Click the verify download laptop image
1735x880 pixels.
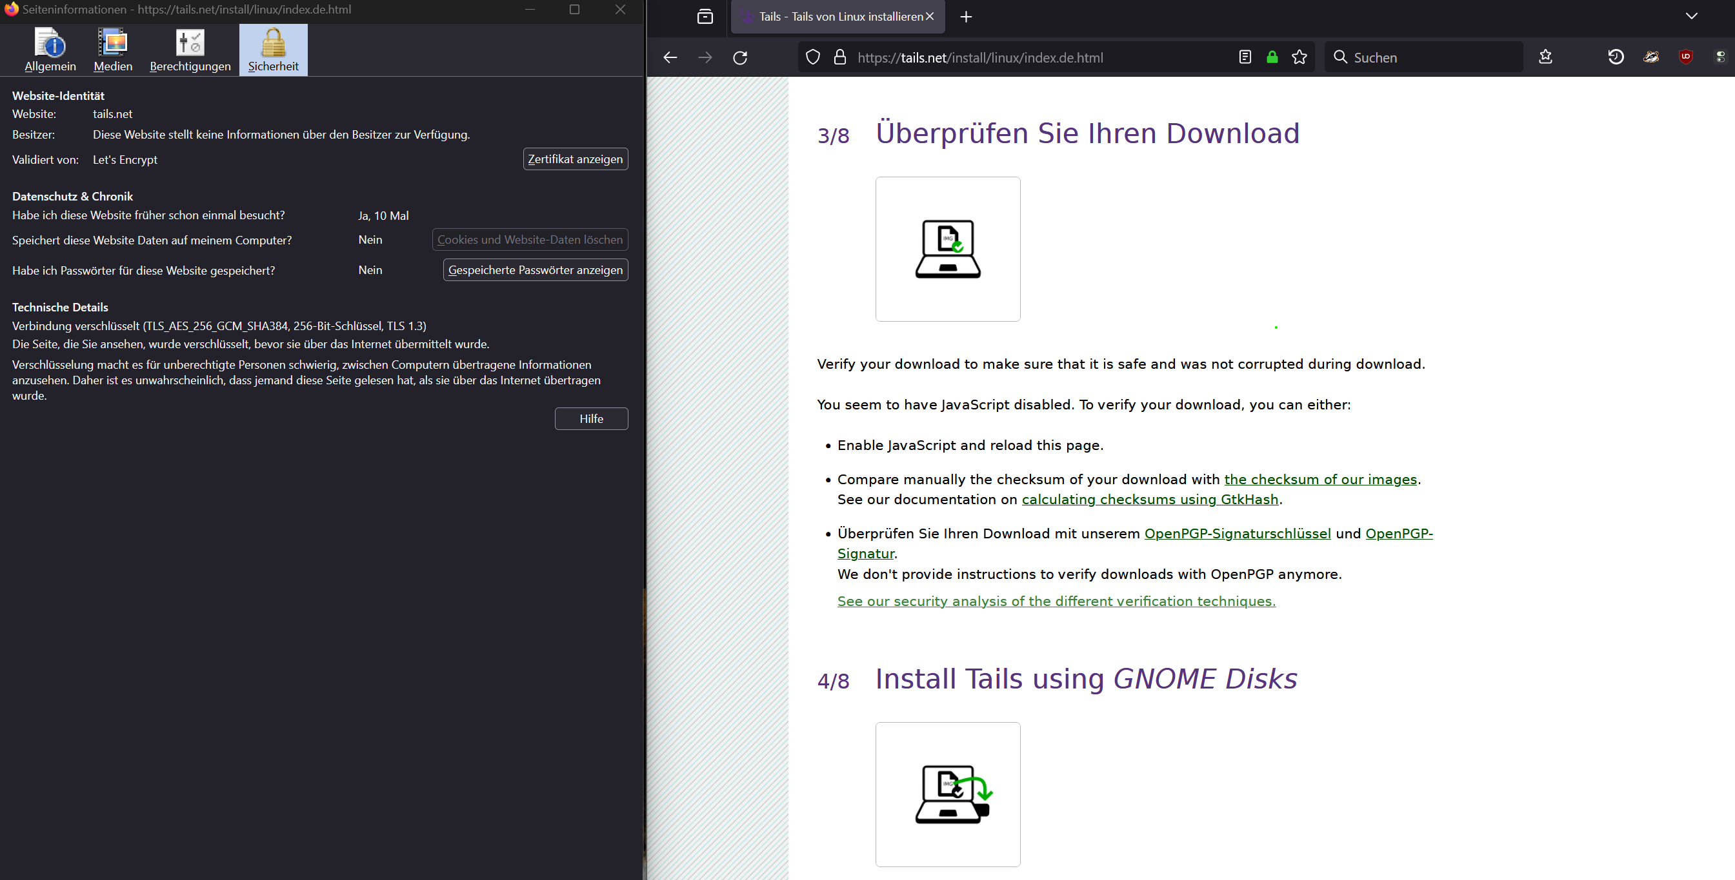948,249
